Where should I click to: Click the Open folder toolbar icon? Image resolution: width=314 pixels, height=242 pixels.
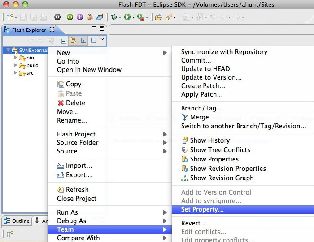point(158,17)
